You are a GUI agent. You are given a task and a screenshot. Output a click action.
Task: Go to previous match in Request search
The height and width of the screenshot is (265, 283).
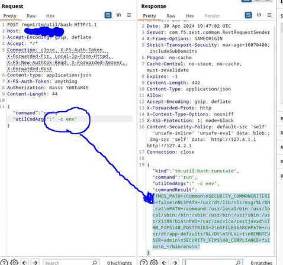[24, 263]
